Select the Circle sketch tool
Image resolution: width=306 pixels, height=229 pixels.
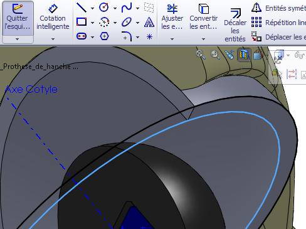tap(104, 8)
